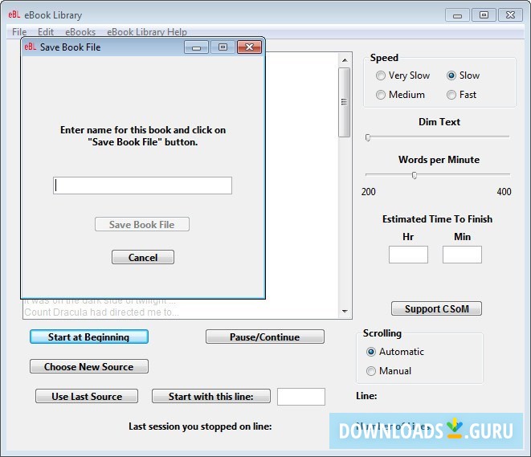Click Use Last Source button
The height and width of the screenshot is (457, 531).
87,396
